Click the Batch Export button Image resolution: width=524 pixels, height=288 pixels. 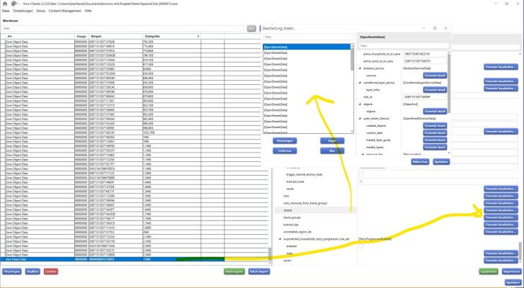[x=234, y=271]
